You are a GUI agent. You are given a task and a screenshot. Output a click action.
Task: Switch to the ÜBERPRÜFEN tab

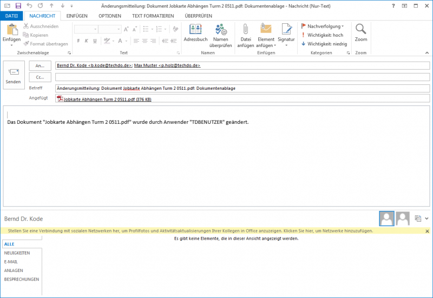coord(198,16)
